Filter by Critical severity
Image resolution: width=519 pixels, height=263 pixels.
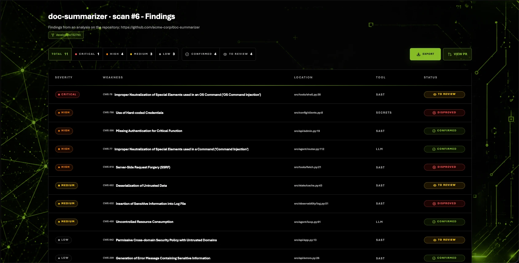tap(87, 54)
